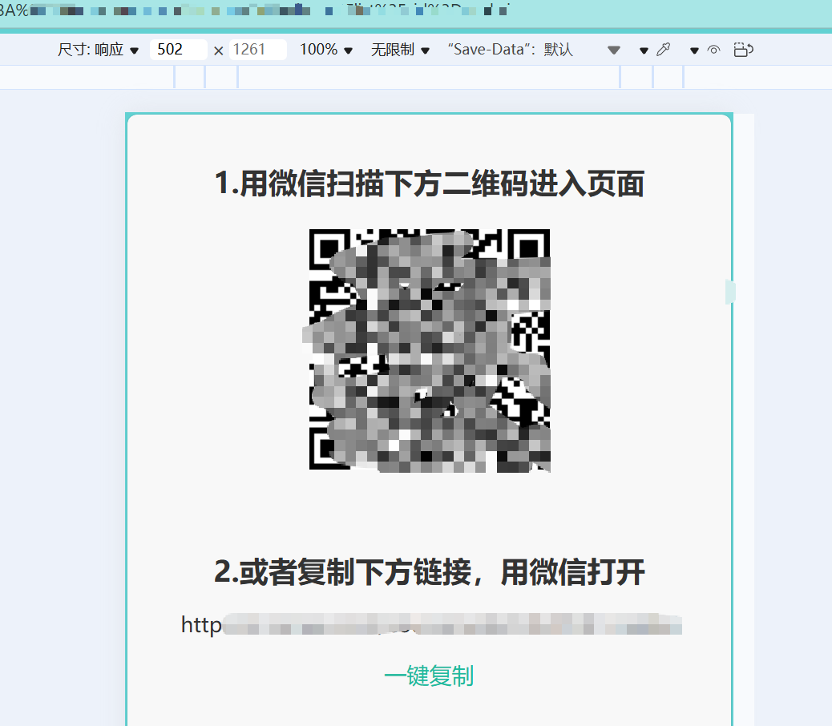Click the × icon between the dimension fields

(218, 50)
